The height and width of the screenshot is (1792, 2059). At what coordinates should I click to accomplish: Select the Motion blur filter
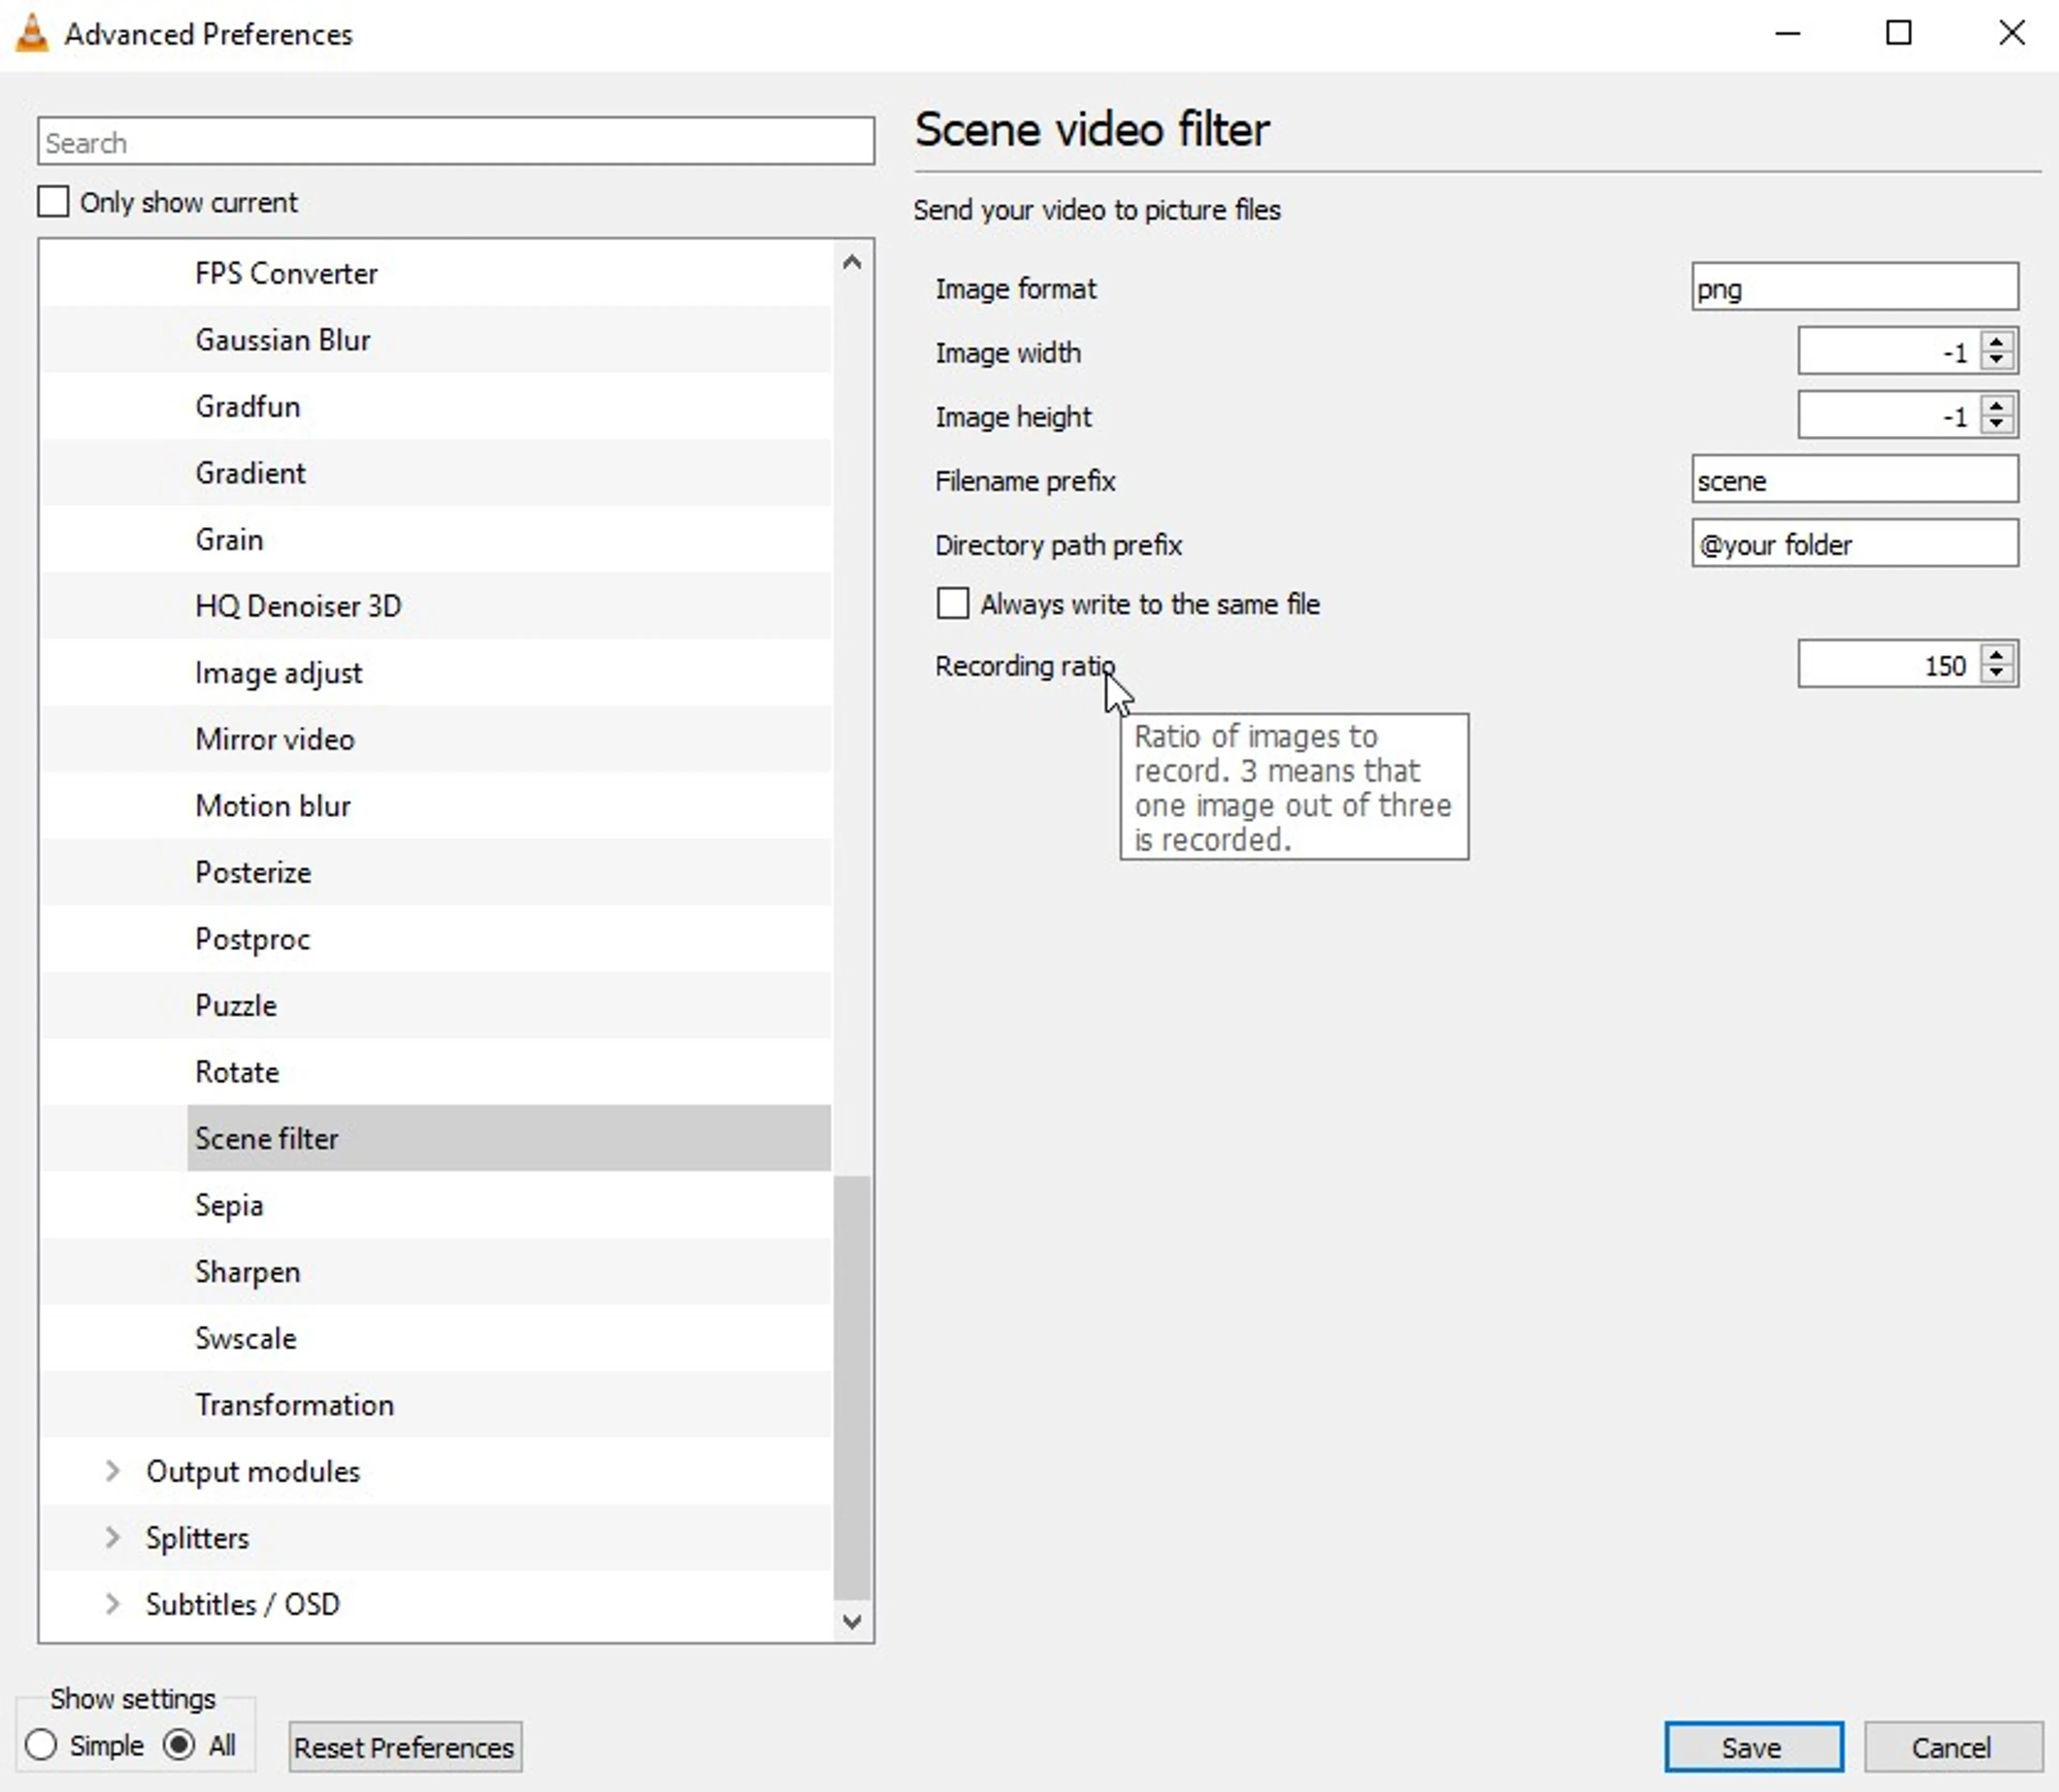(272, 805)
